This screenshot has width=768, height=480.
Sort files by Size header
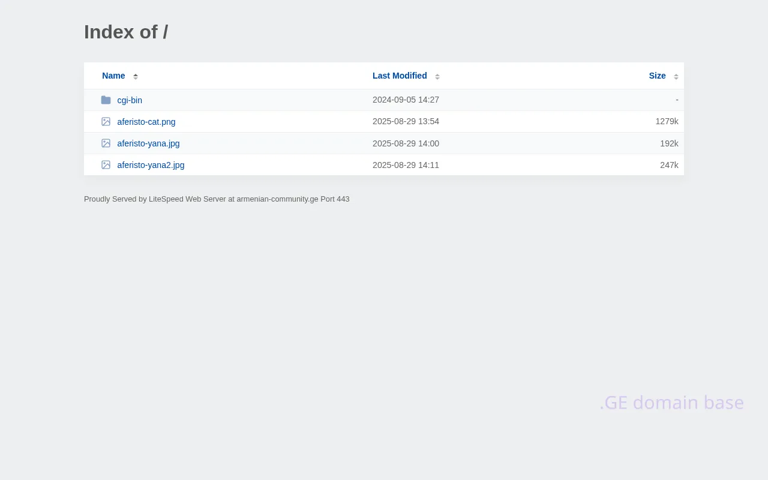click(657, 76)
